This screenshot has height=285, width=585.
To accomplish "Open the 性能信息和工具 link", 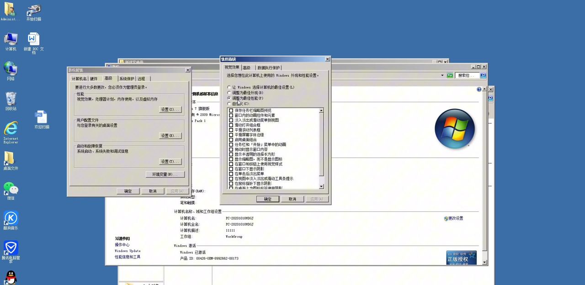I will pyautogui.click(x=128, y=257).
